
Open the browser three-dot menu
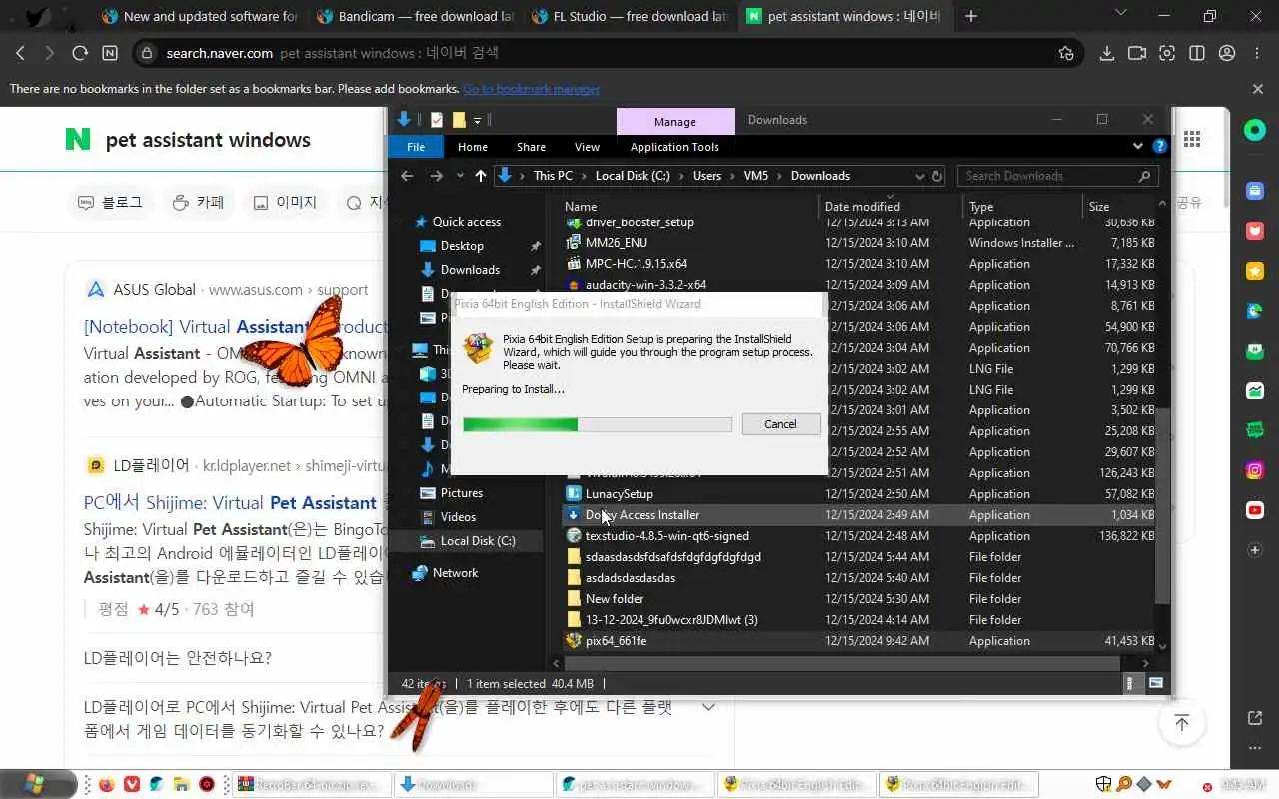pyautogui.click(x=1257, y=53)
